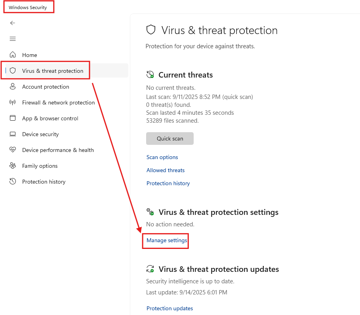Click the Protection history link under Current threats
This screenshot has height=315, width=360.
pos(168,183)
